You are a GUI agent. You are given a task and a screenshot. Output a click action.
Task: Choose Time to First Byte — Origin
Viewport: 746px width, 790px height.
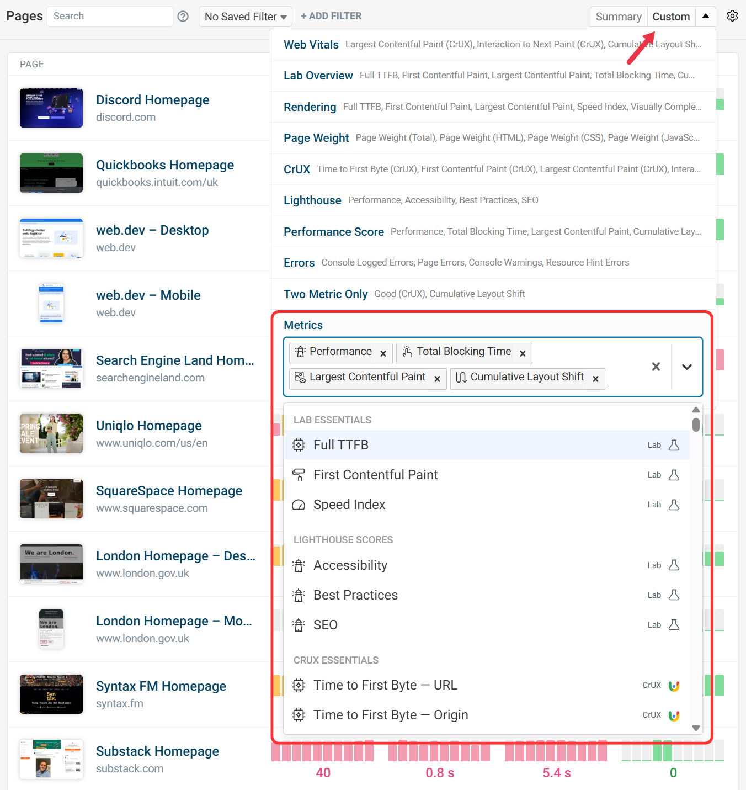pyautogui.click(x=486, y=715)
